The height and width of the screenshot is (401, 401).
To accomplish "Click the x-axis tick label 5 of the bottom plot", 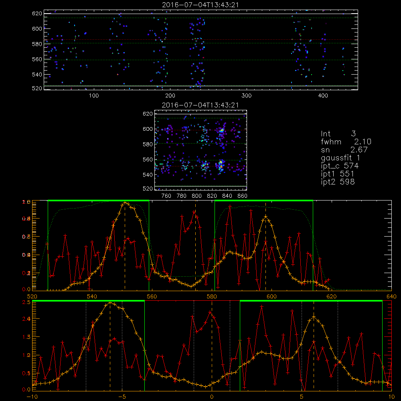I will click(302, 397).
